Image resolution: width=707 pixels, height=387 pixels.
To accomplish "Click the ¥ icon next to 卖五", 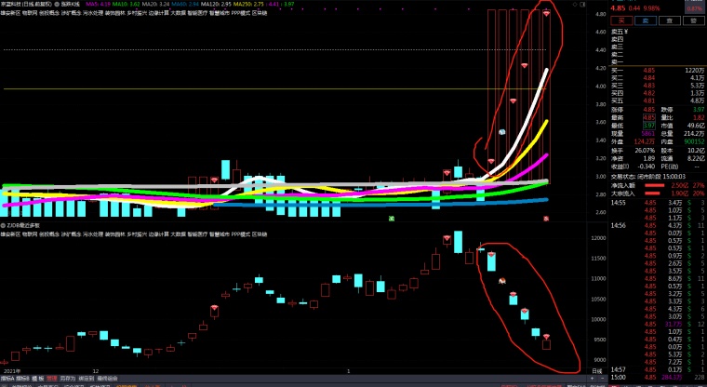I will coord(629,29).
